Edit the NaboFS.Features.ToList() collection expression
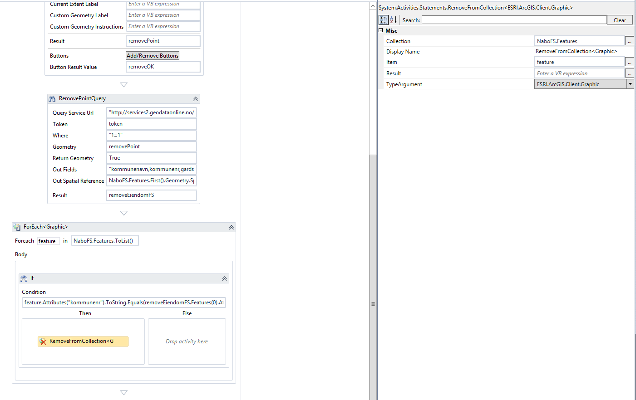This screenshot has height=400, width=636. tap(105, 241)
